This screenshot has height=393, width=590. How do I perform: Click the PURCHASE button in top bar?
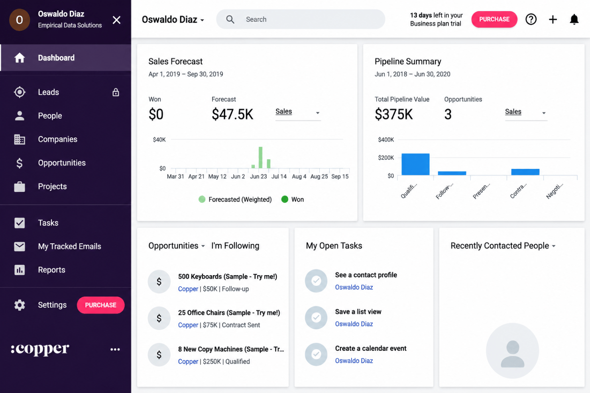(494, 20)
